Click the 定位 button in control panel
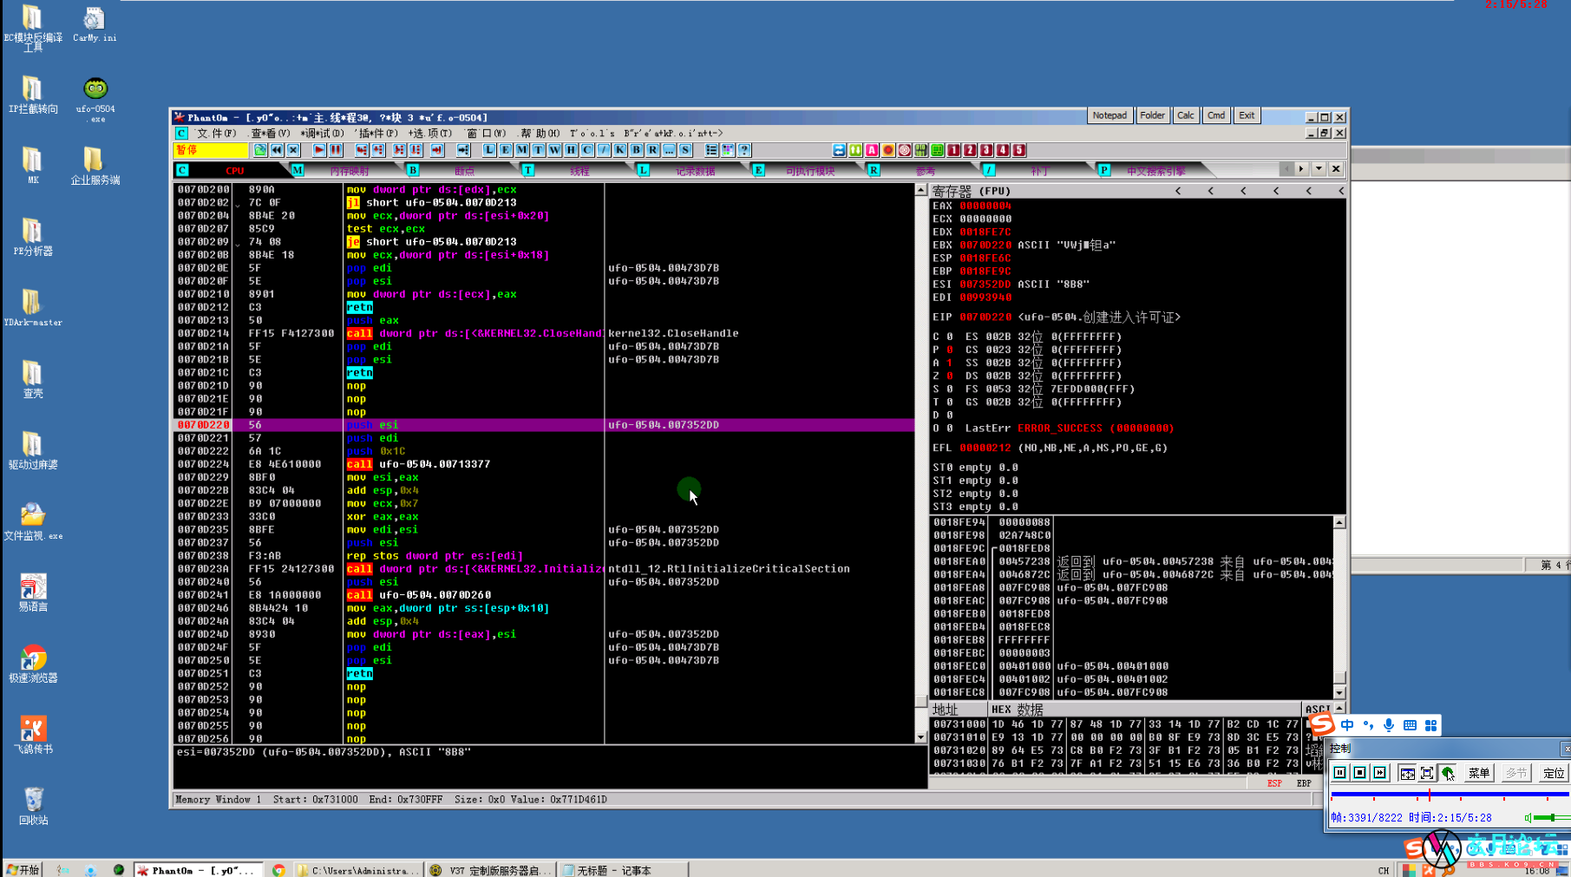This screenshot has height=877, width=1571. [1554, 773]
